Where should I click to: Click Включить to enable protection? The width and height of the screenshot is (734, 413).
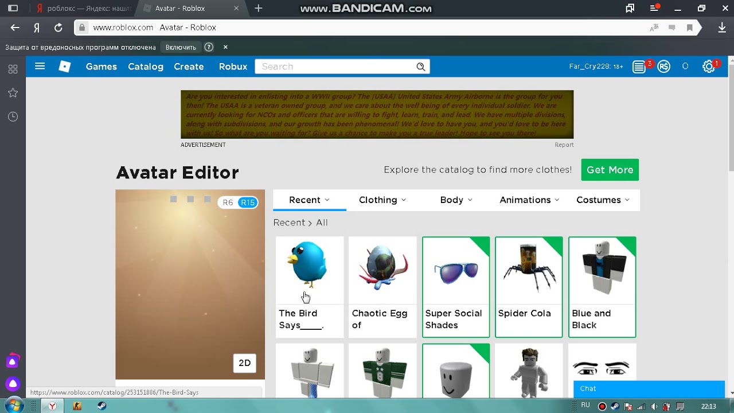pos(181,47)
